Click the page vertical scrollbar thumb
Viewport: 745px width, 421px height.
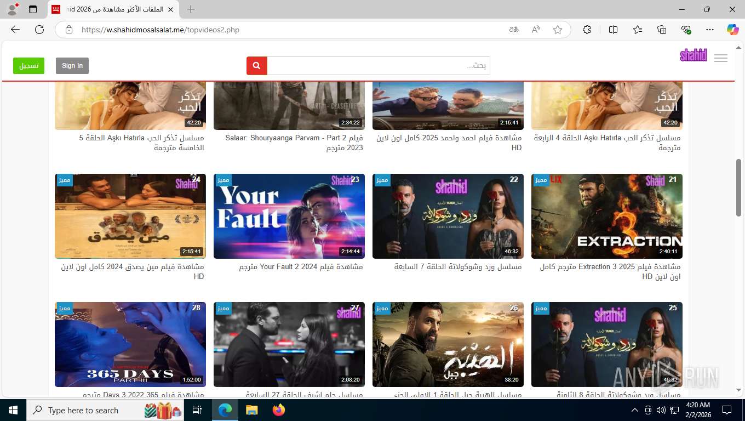pyautogui.click(x=739, y=187)
